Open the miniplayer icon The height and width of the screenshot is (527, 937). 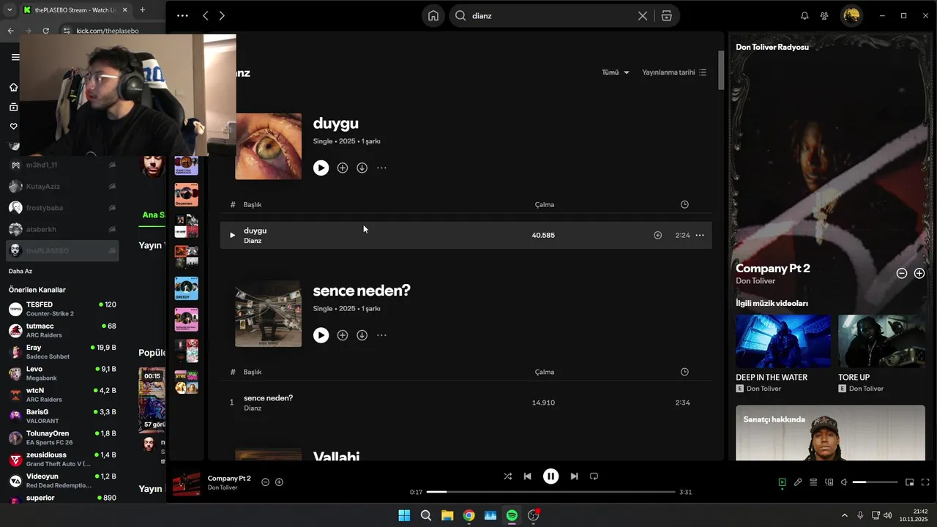[909, 482]
